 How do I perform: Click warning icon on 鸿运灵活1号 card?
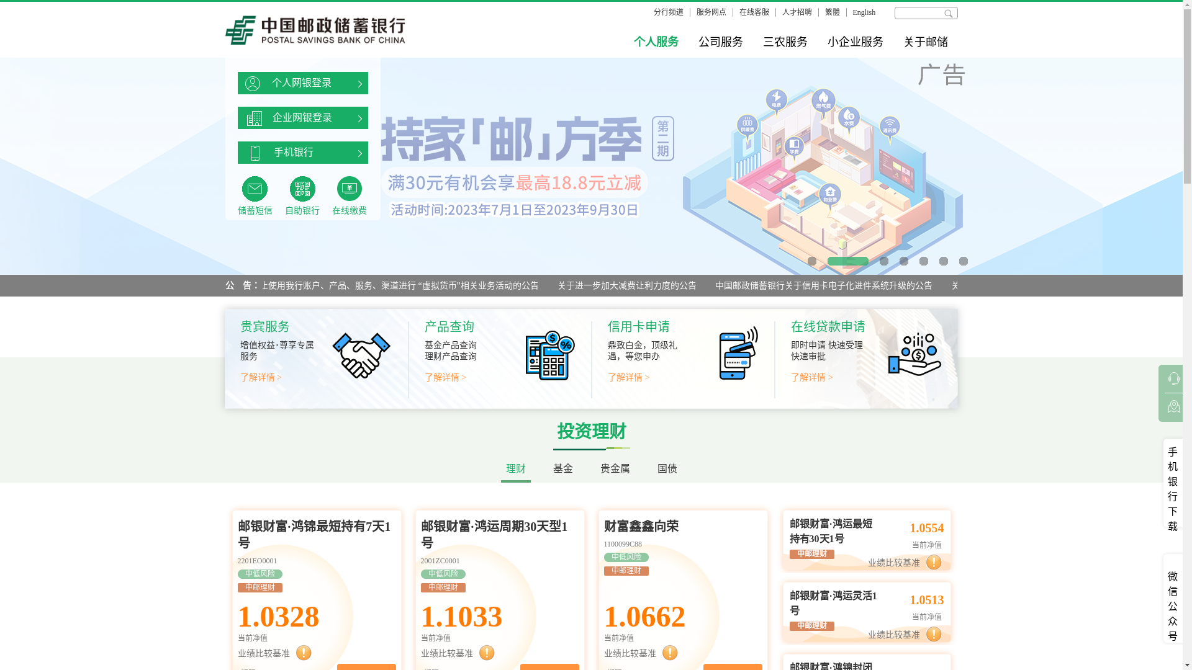934,634
